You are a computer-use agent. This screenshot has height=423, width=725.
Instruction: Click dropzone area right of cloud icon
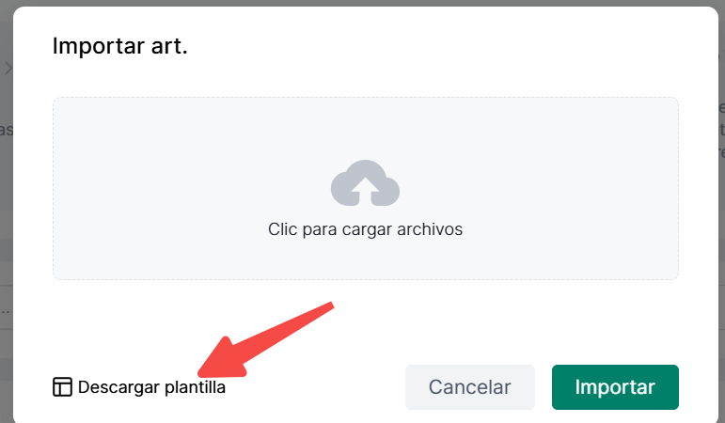point(539,185)
